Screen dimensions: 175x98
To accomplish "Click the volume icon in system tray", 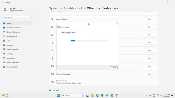I will point(161,95).
